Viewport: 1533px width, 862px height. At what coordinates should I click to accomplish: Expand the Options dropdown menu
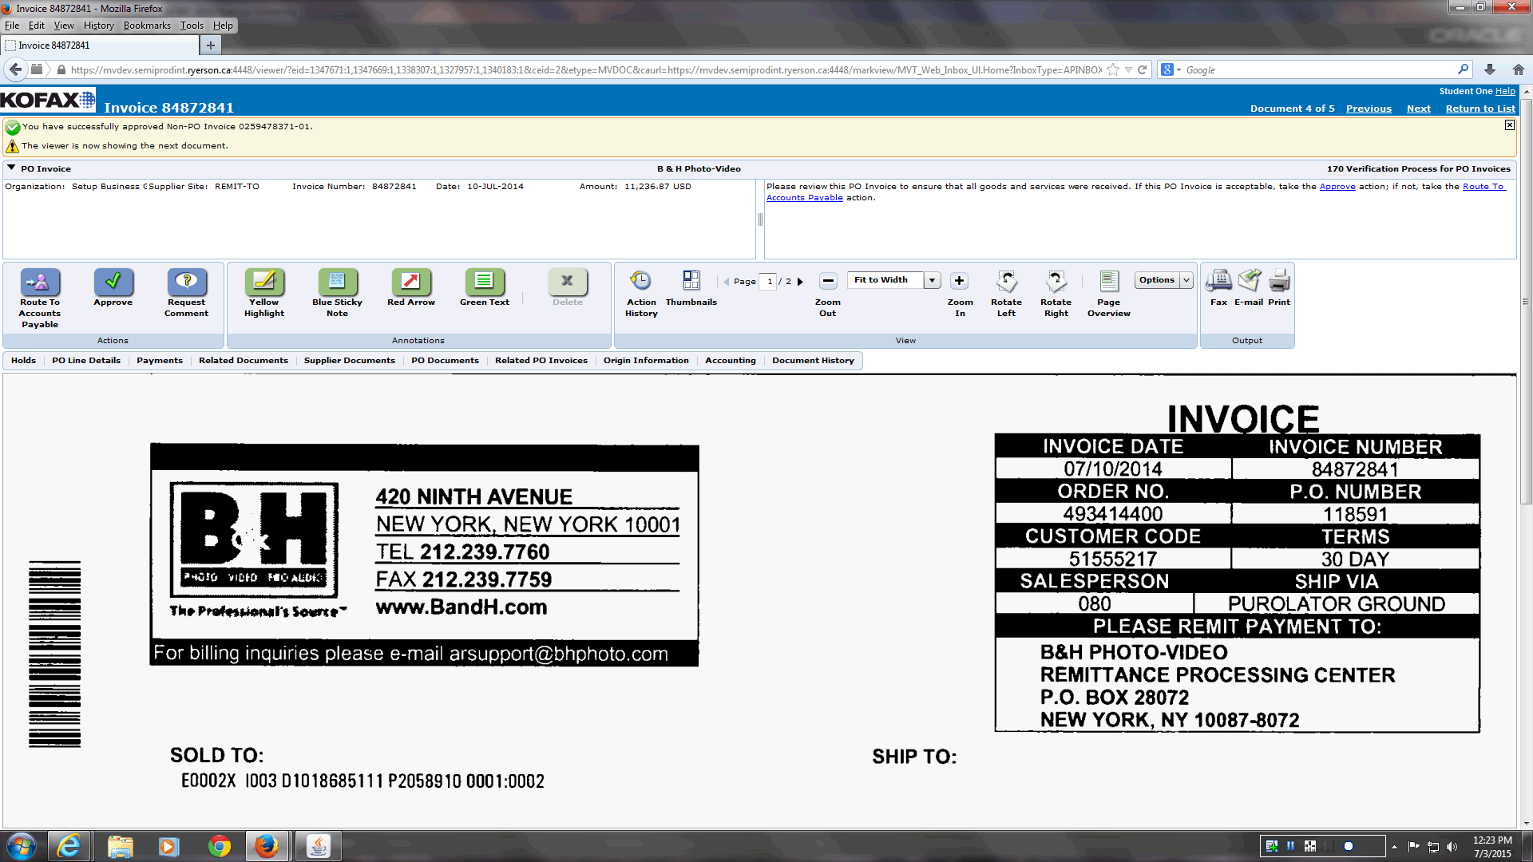(1186, 280)
